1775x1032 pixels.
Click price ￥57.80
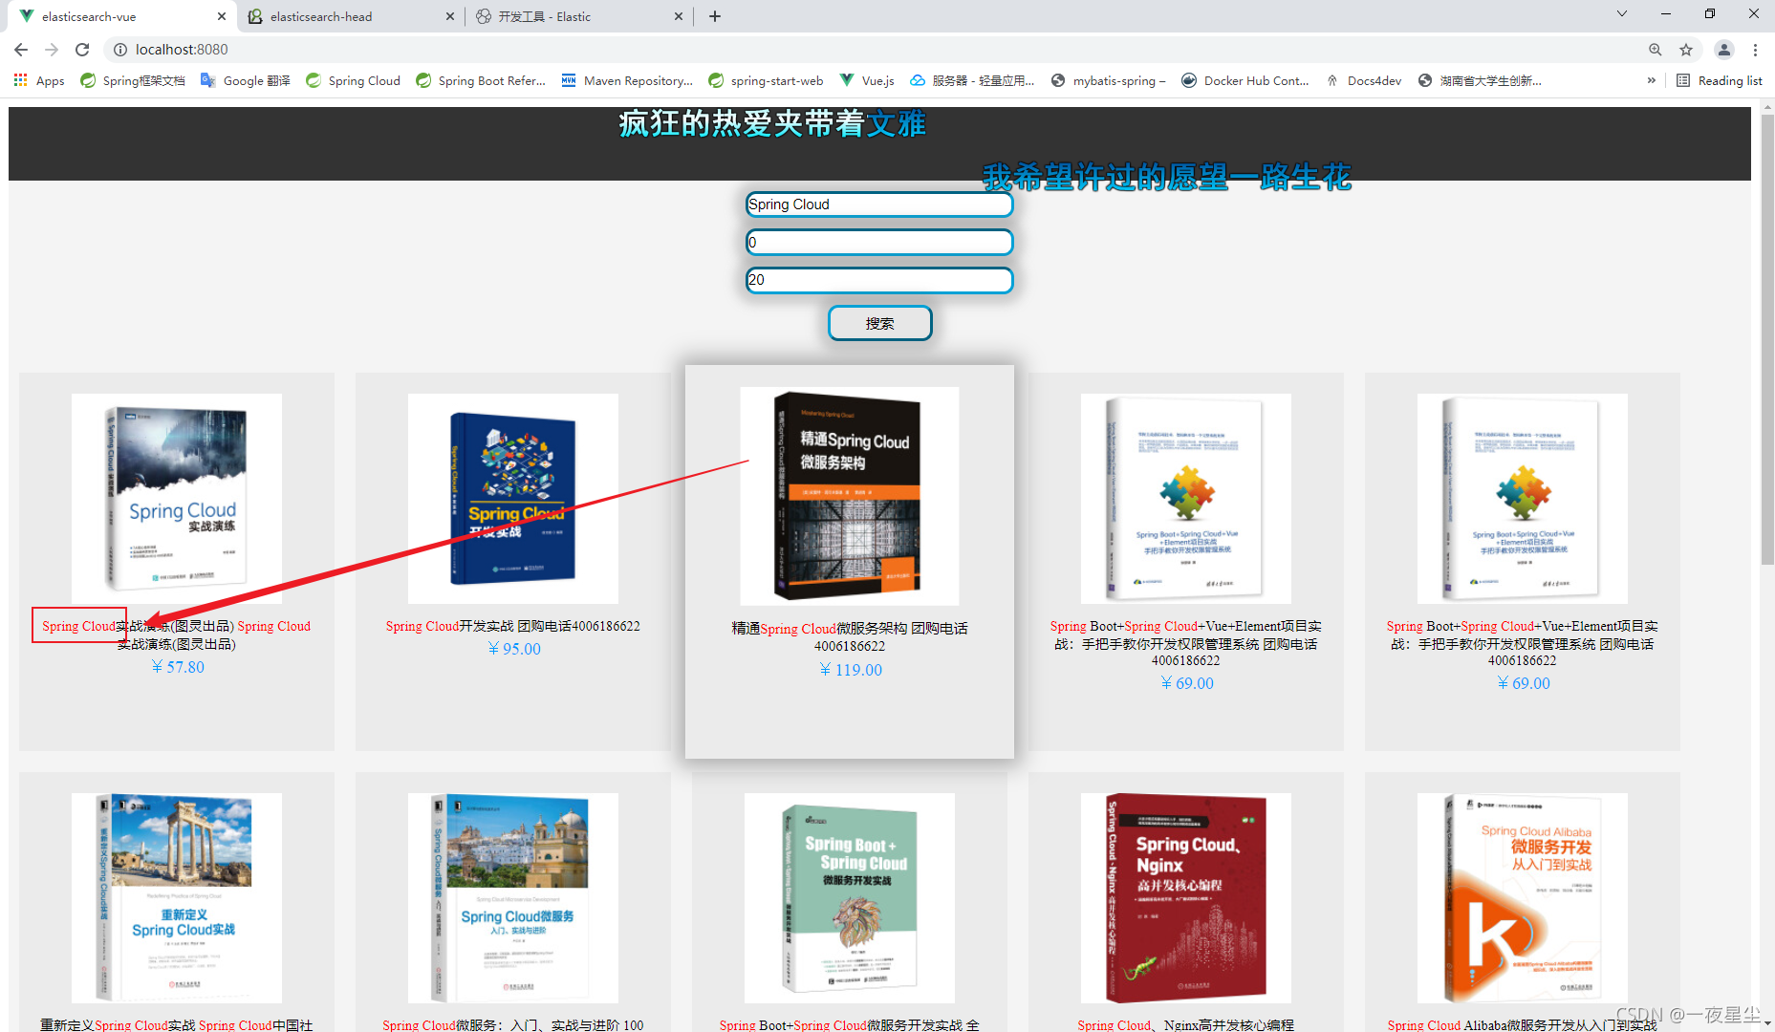[178, 667]
